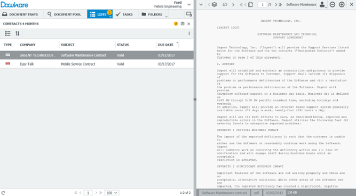The width and height of the screenshot is (356, 196).
Task: Go to next document in viewer
Action: coord(233,5)
